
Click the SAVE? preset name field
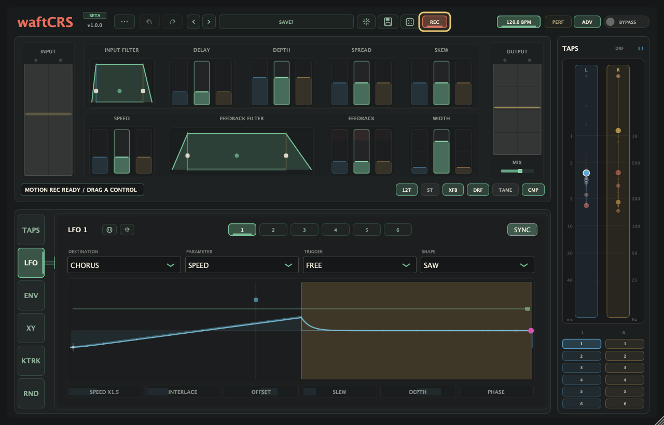(286, 22)
